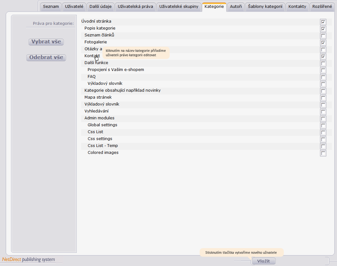This screenshot has width=337, height=266.
Task: Open the Rozšířené tab
Action: 322,7
